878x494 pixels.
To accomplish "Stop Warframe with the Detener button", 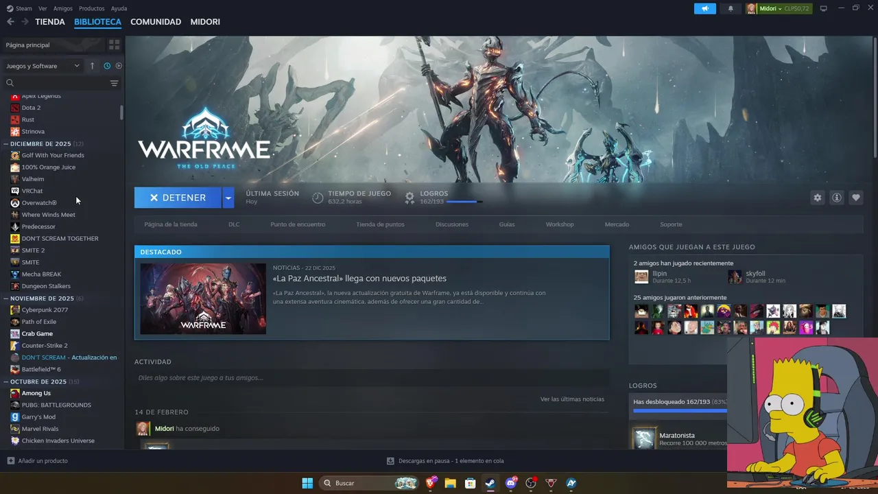I will pos(178,198).
